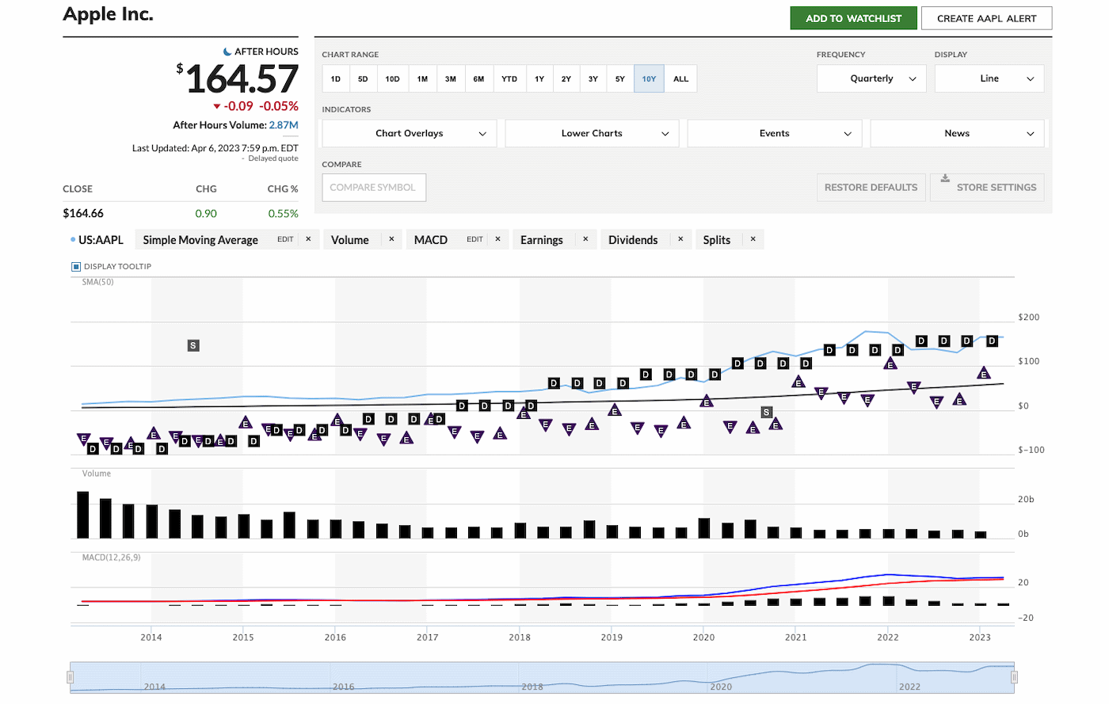The height and width of the screenshot is (704, 1109).
Task: Expand the Chart Overlays dropdown
Action: (410, 133)
